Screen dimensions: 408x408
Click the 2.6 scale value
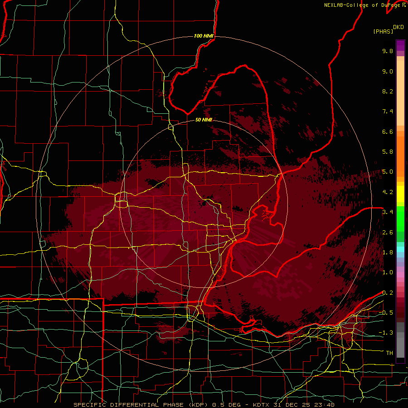[388, 233]
